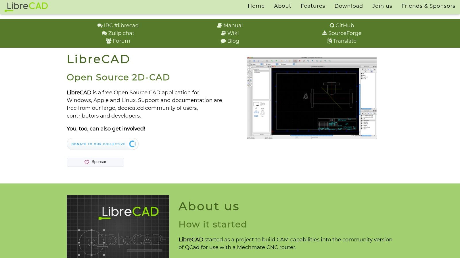Screen dimensions: 460x258
Task: Click the Translate language icon
Action: coord(329,41)
